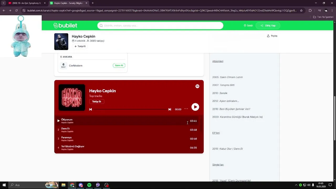Share the artist page via Paylaş
336x189 pixels.
coord(272,36)
